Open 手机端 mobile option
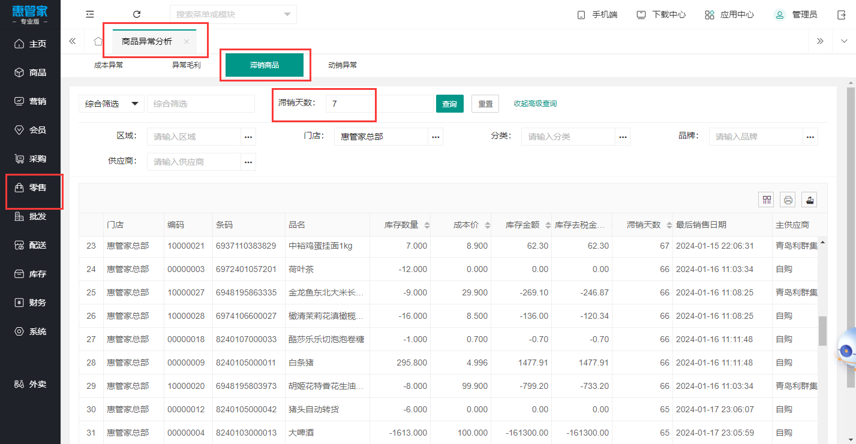The height and width of the screenshot is (444, 856). click(x=597, y=14)
